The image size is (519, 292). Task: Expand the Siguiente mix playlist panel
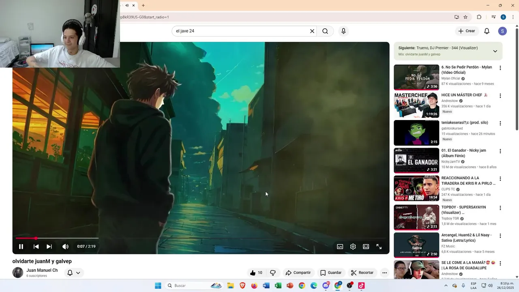click(x=495, y=51)
